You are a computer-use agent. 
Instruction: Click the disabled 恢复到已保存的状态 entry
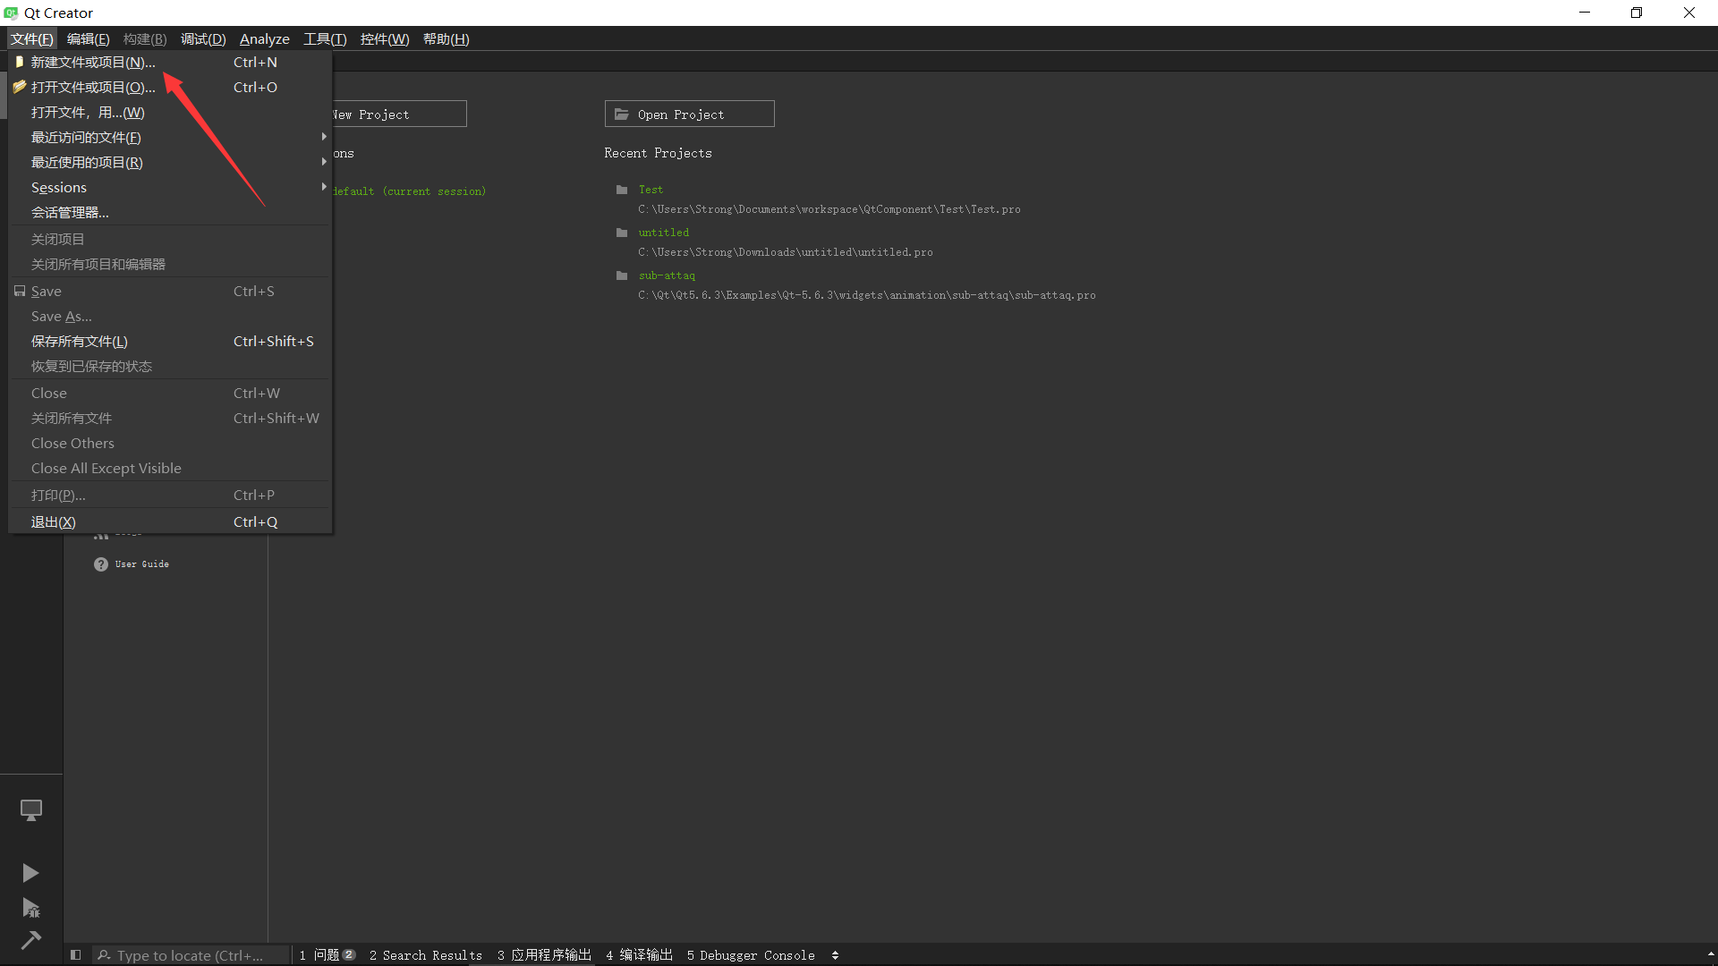[x=170, y=366]
